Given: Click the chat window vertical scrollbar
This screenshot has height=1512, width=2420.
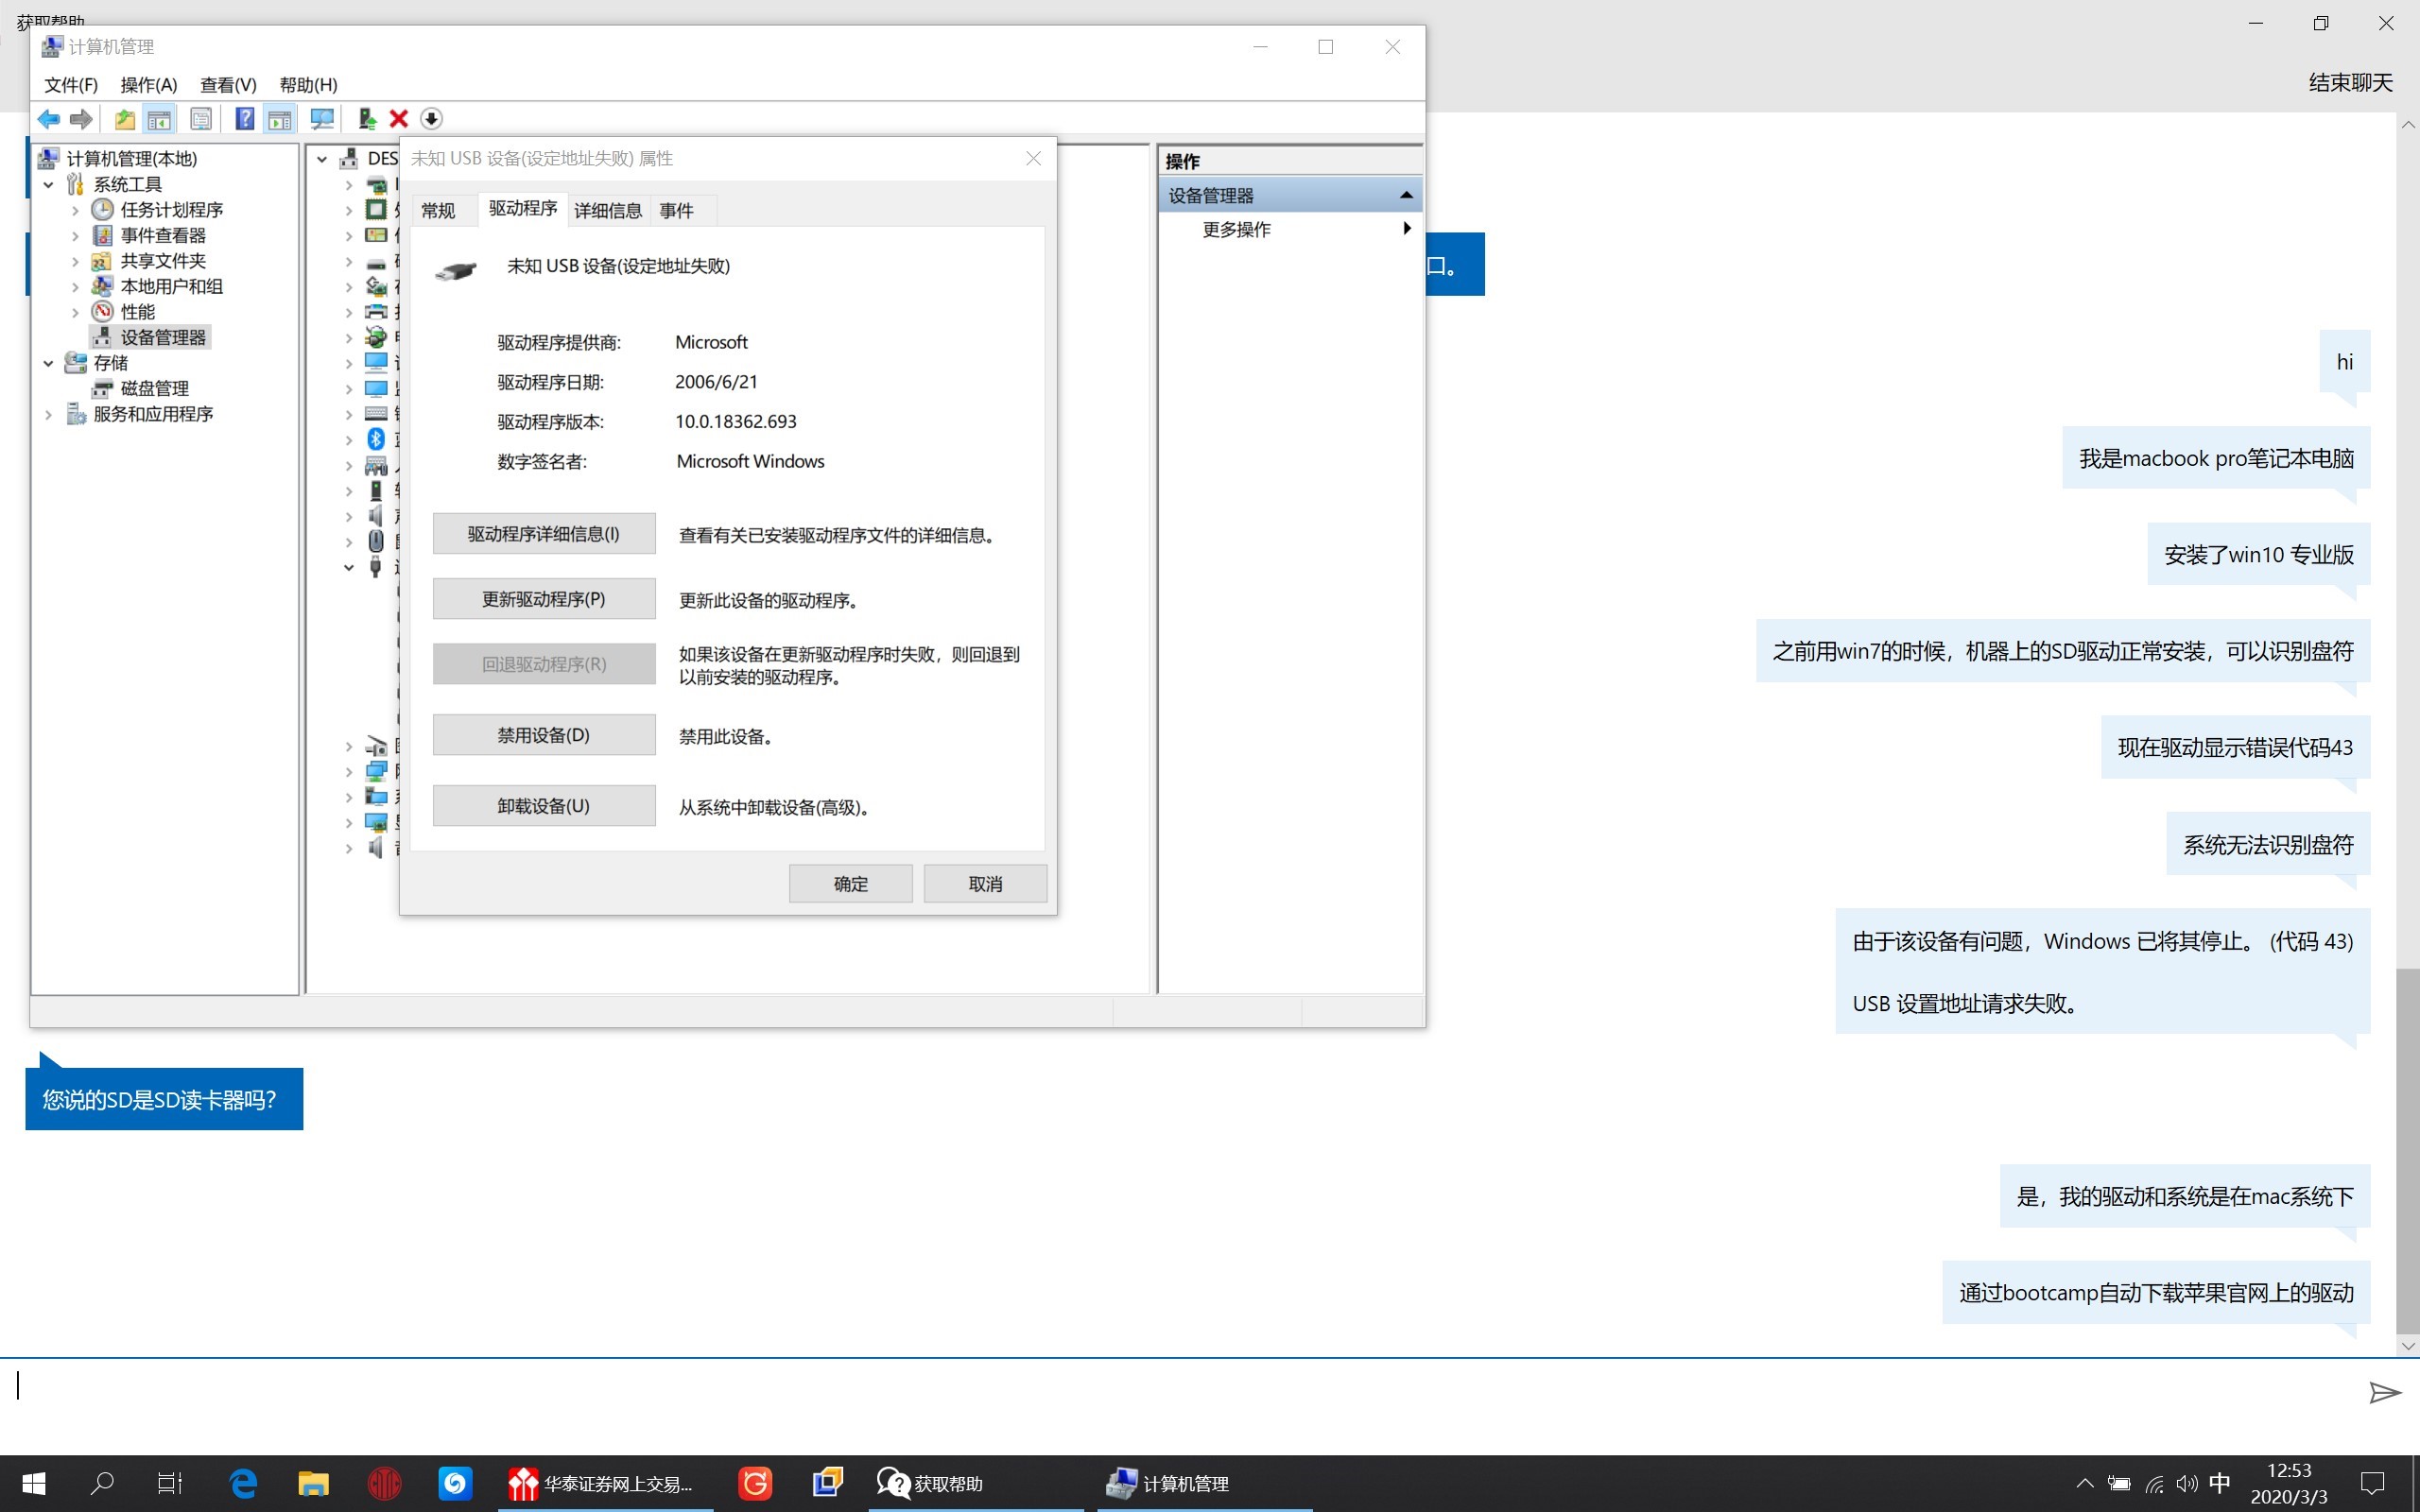Looking at the screenshot, I should tap(2407, 1150).
